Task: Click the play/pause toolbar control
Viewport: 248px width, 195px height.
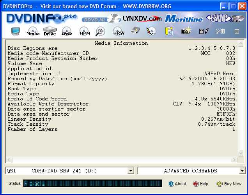Action: tap(220, 31)
